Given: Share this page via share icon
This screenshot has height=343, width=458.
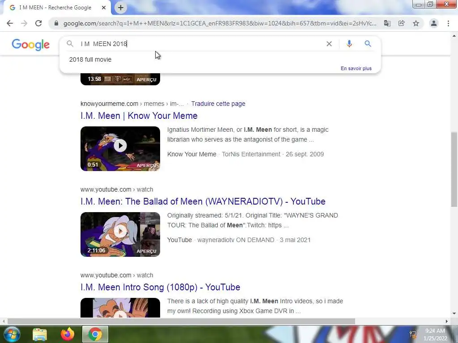Looking at the screenshot, I should tap(402, 23).
